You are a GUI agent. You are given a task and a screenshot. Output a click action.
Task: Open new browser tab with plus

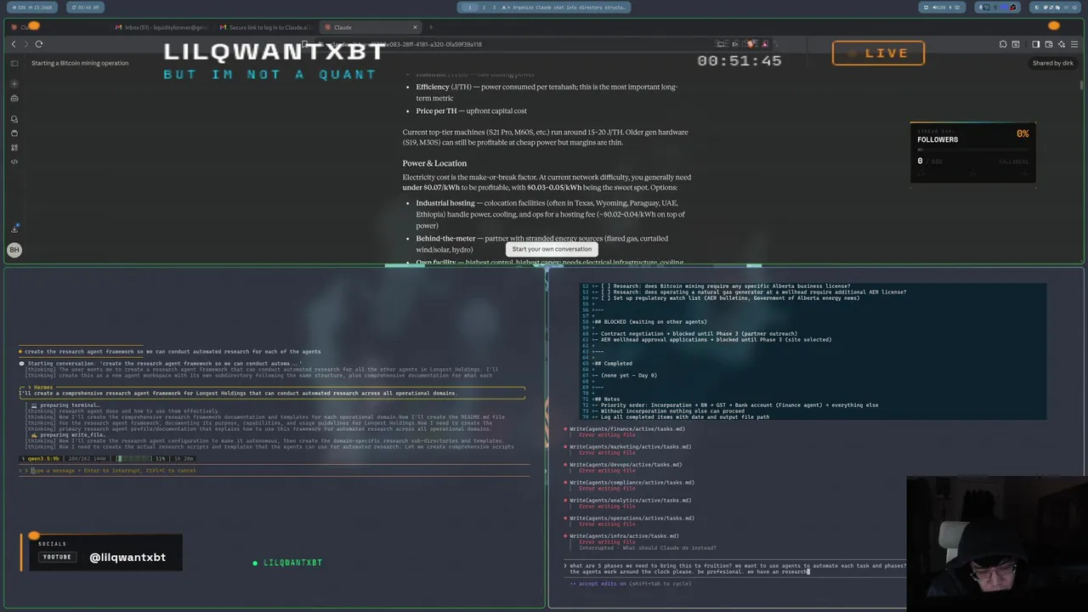[430, 27]
